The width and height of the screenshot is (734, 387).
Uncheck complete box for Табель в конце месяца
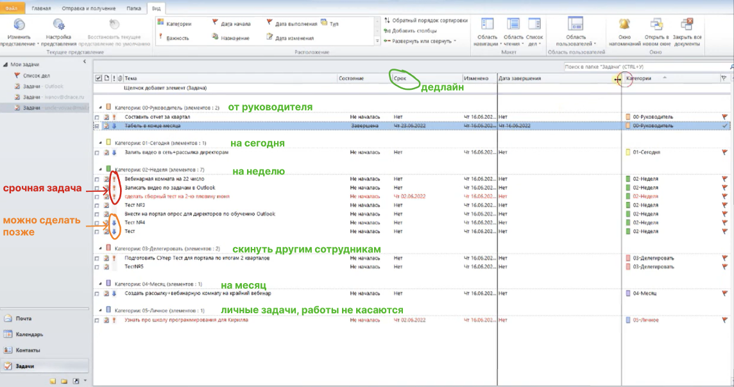97,126
